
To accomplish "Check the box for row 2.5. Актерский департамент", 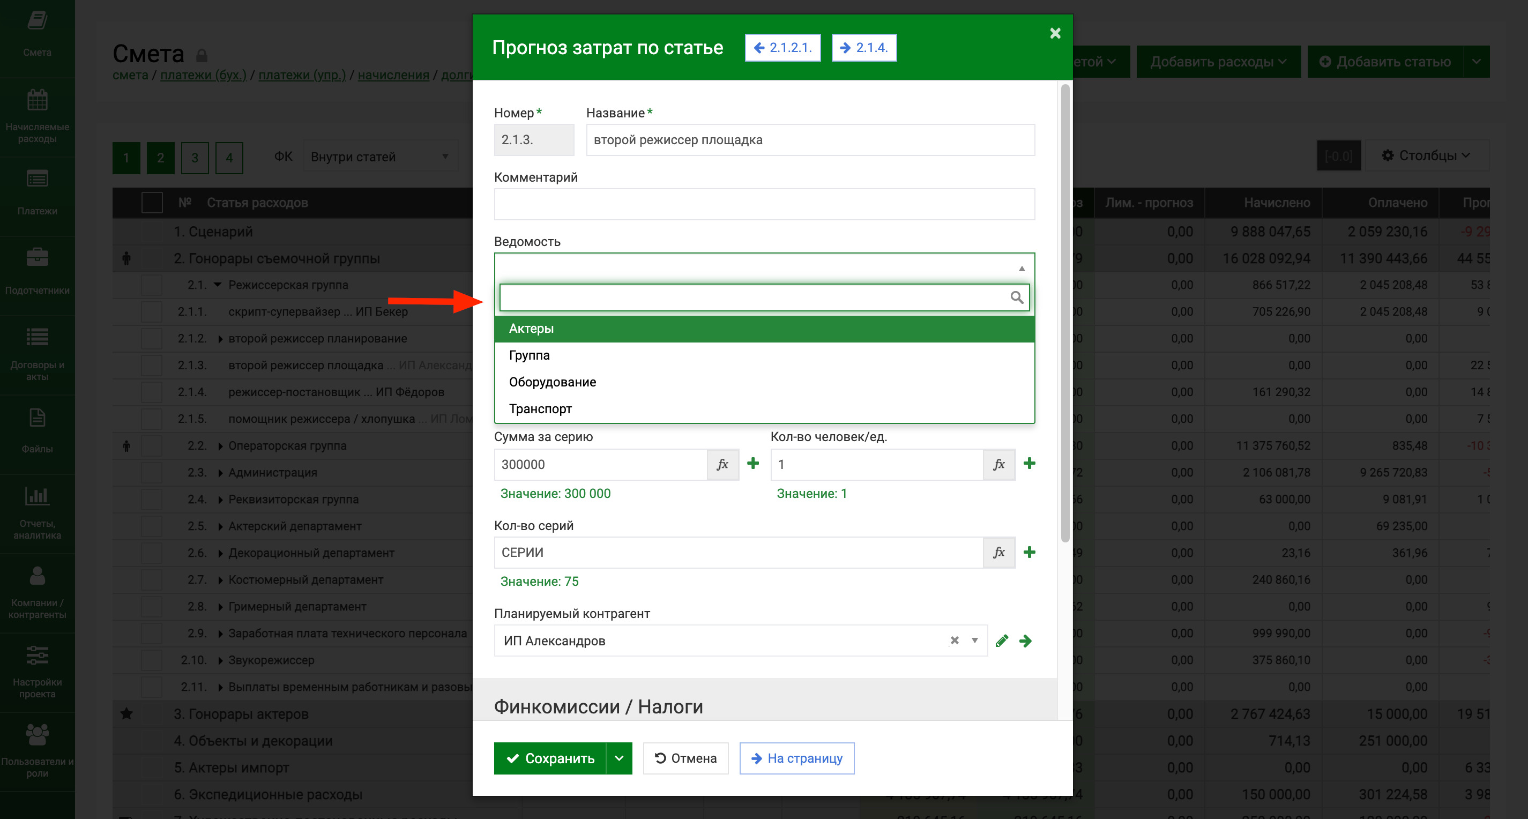I will pos(152,526).
